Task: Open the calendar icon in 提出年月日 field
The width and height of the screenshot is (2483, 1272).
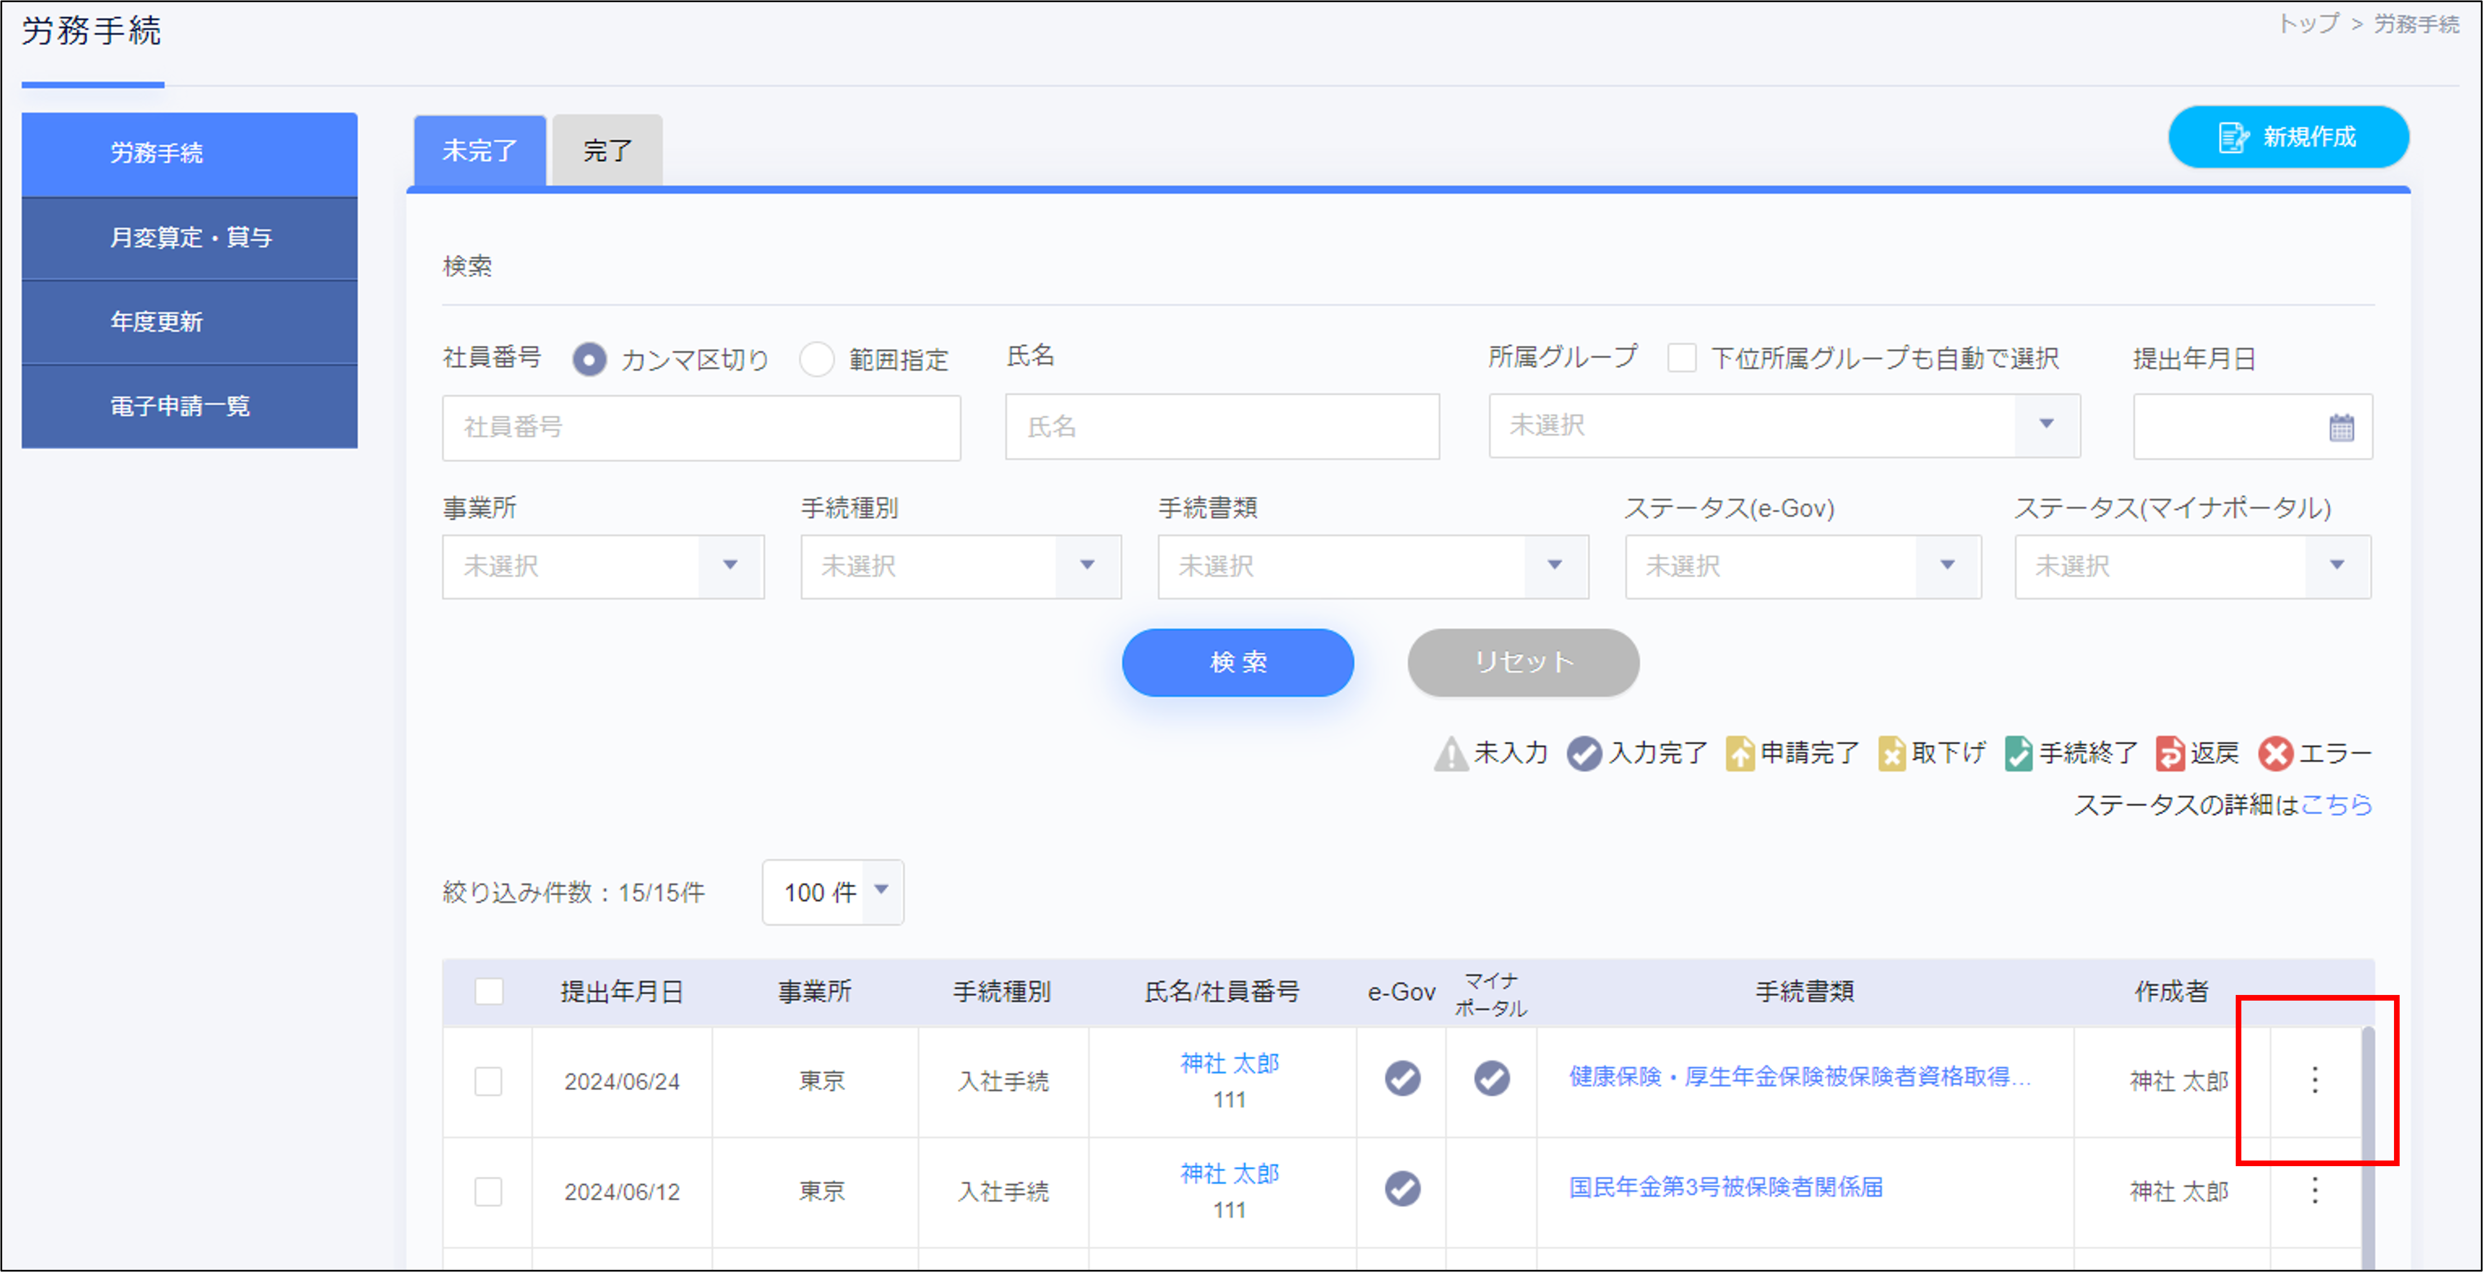Action: pyautogui.click(x=2341, y=427)
